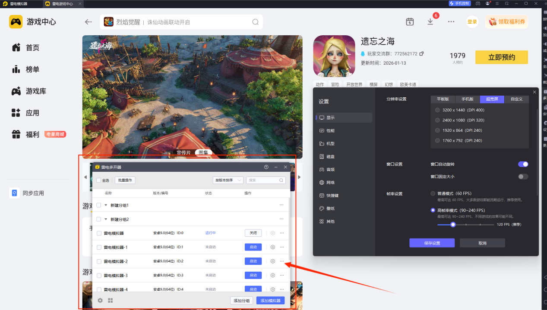
Task: Click 添加模拟器 to add an emulator
Action: pyautogui.click(x=270, y=301)
